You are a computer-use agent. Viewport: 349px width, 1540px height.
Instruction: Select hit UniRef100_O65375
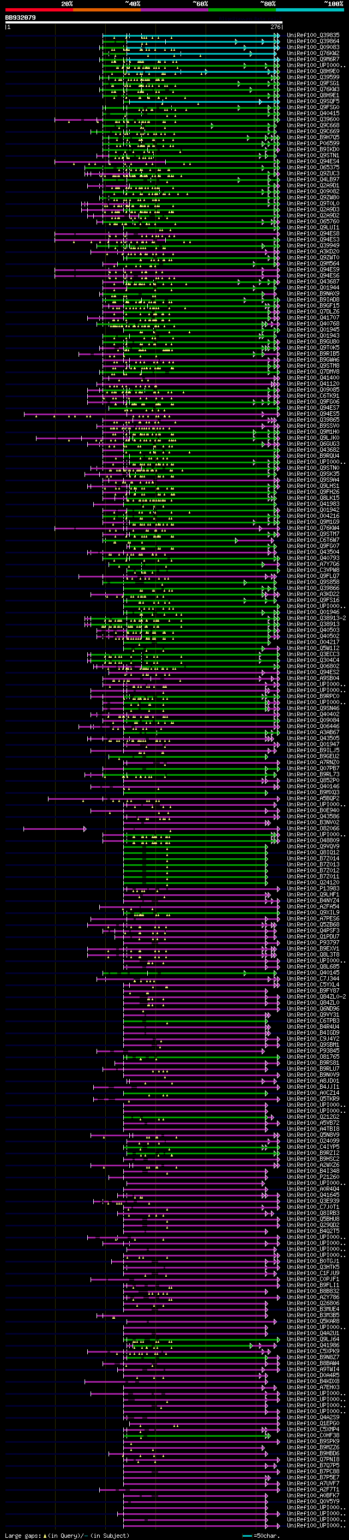click(313, 167)
